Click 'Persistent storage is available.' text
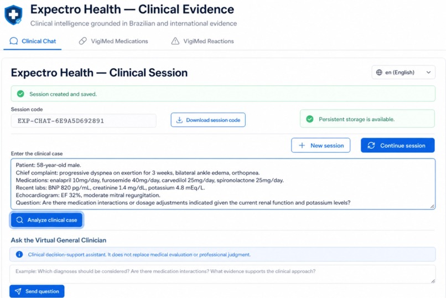This screenshot has height=298, width=446. coord(357,119)
